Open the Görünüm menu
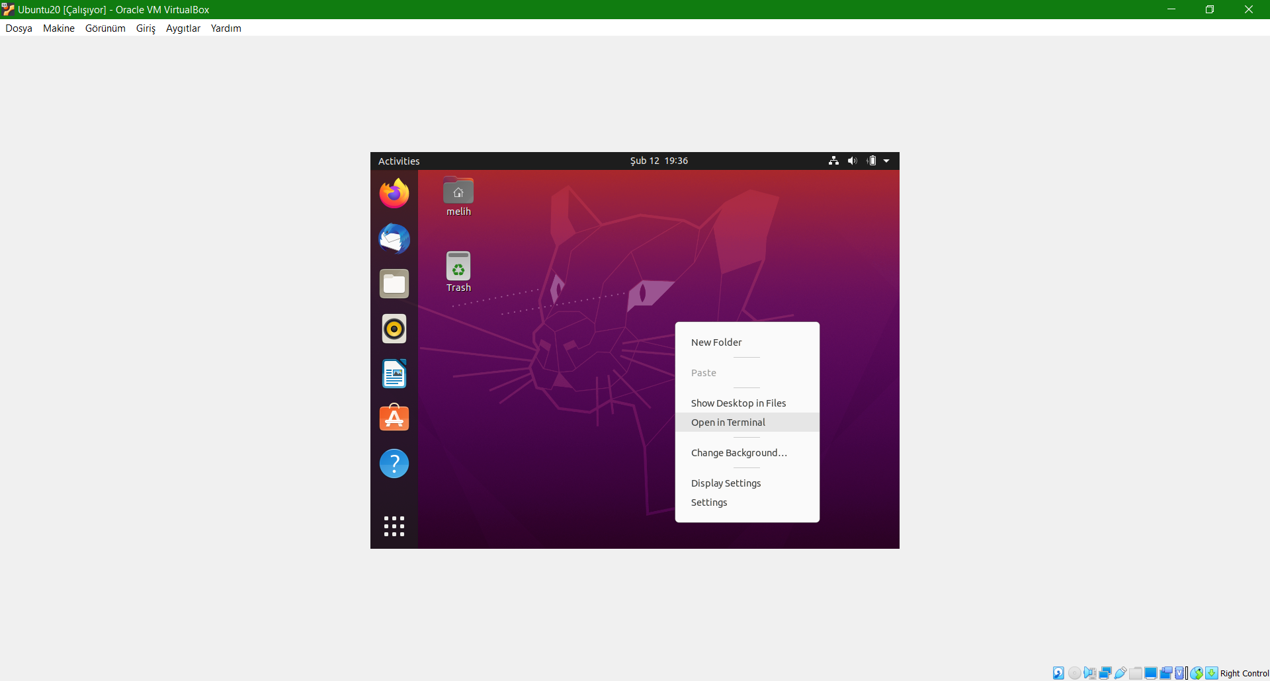Viewport: 1270px width, 681px height. (105, 28)
